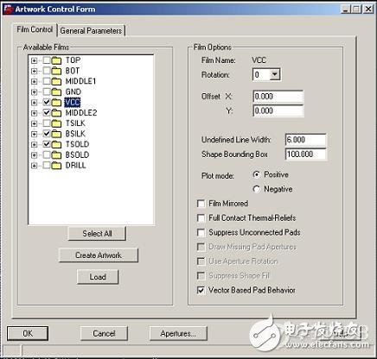377x359 pixels.
Task: Expand the MIDDLE2 film tree node
Action: tap(35, 113)
